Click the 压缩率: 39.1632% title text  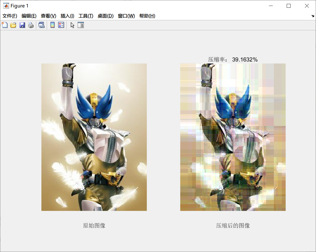pyautogui.click(x=233, y=59)
